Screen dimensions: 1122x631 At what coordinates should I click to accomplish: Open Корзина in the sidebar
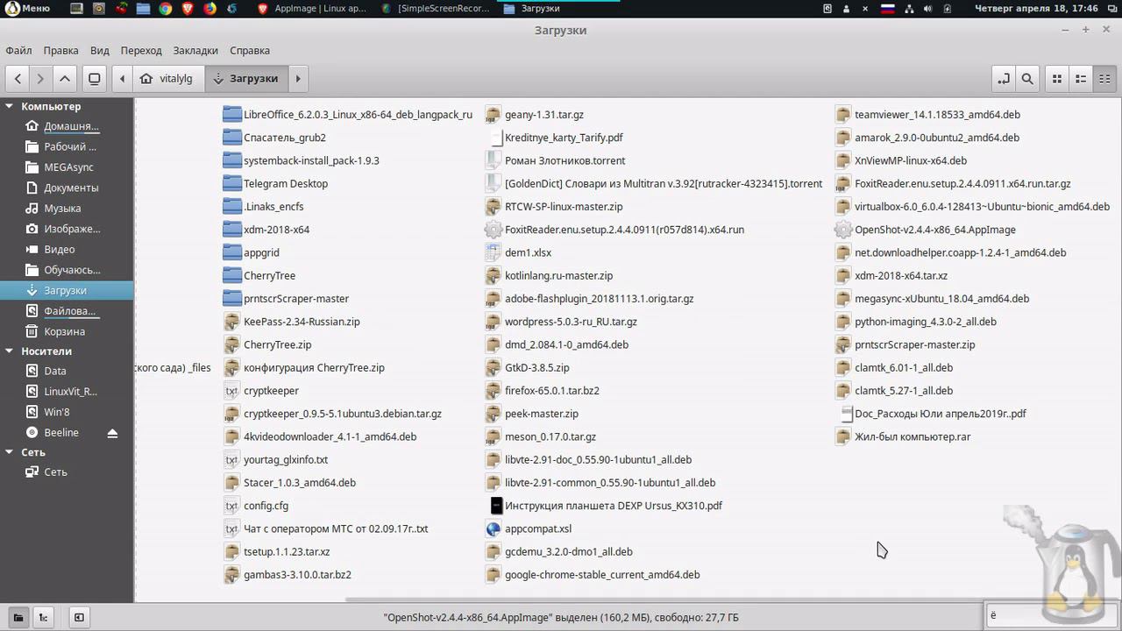[x=67, y=331]
